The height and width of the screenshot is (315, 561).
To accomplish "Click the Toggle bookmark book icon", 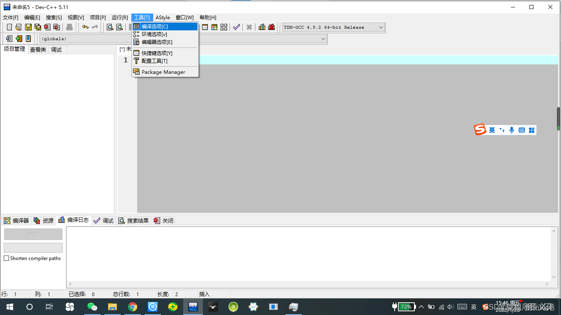I will tap(28, 39).
